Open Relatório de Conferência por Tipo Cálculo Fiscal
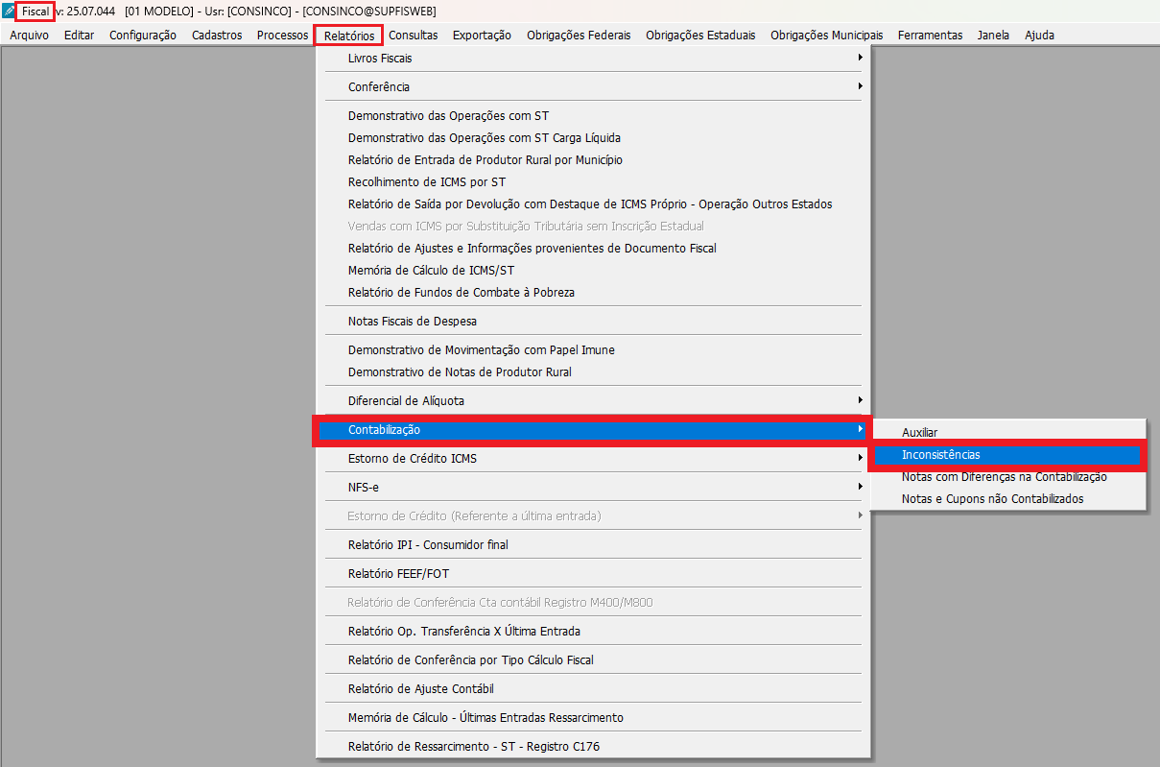The height and width of the screenshot is (767, 1160). pyautogui.click(x=593, y=660)
